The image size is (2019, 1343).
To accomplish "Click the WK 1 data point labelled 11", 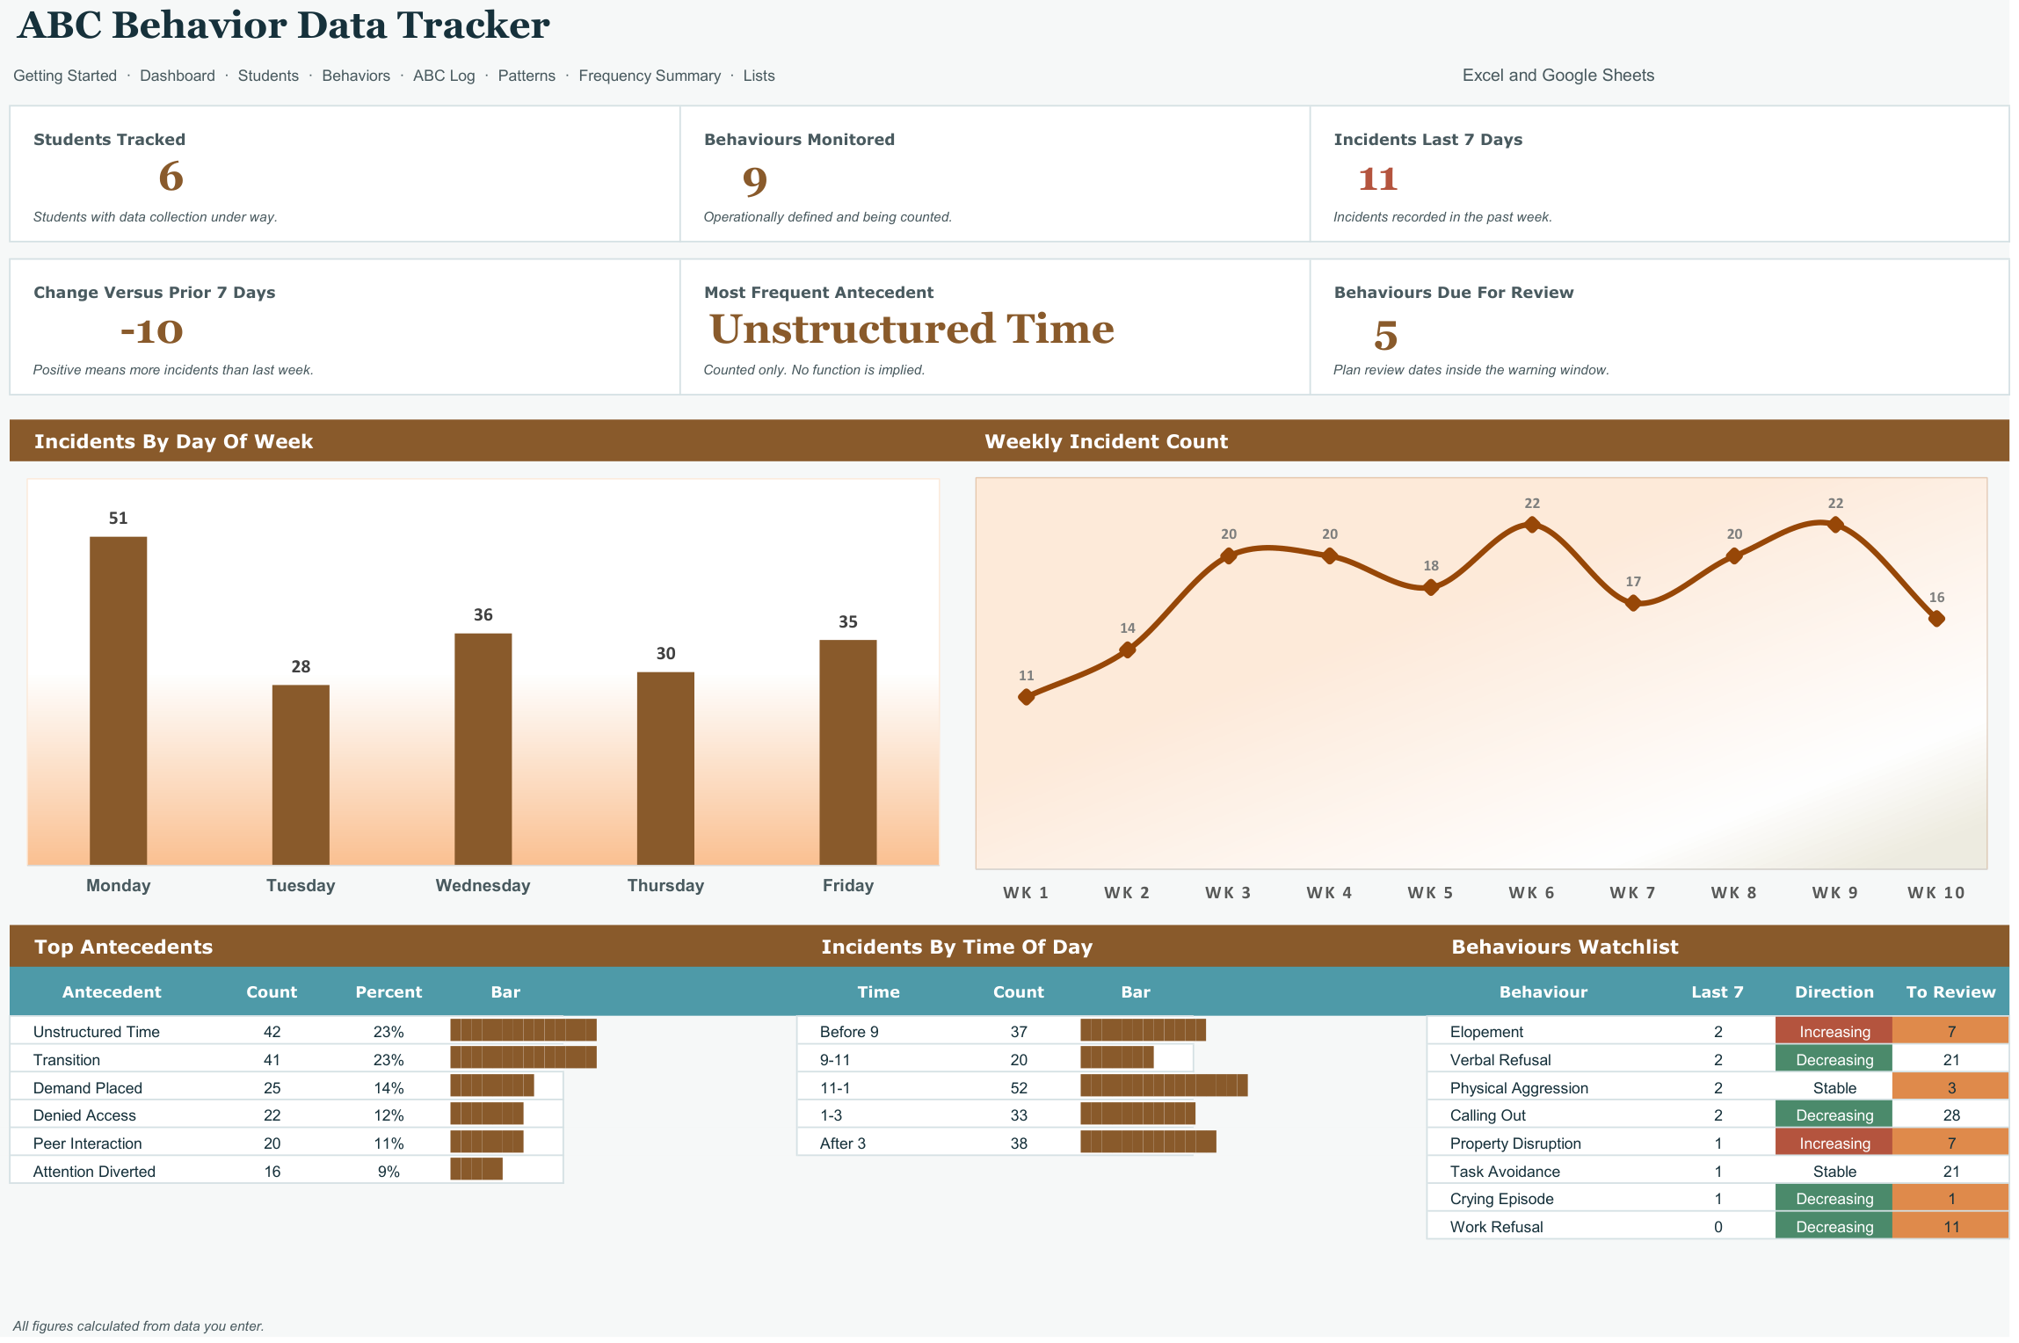I will point(1026,697).
